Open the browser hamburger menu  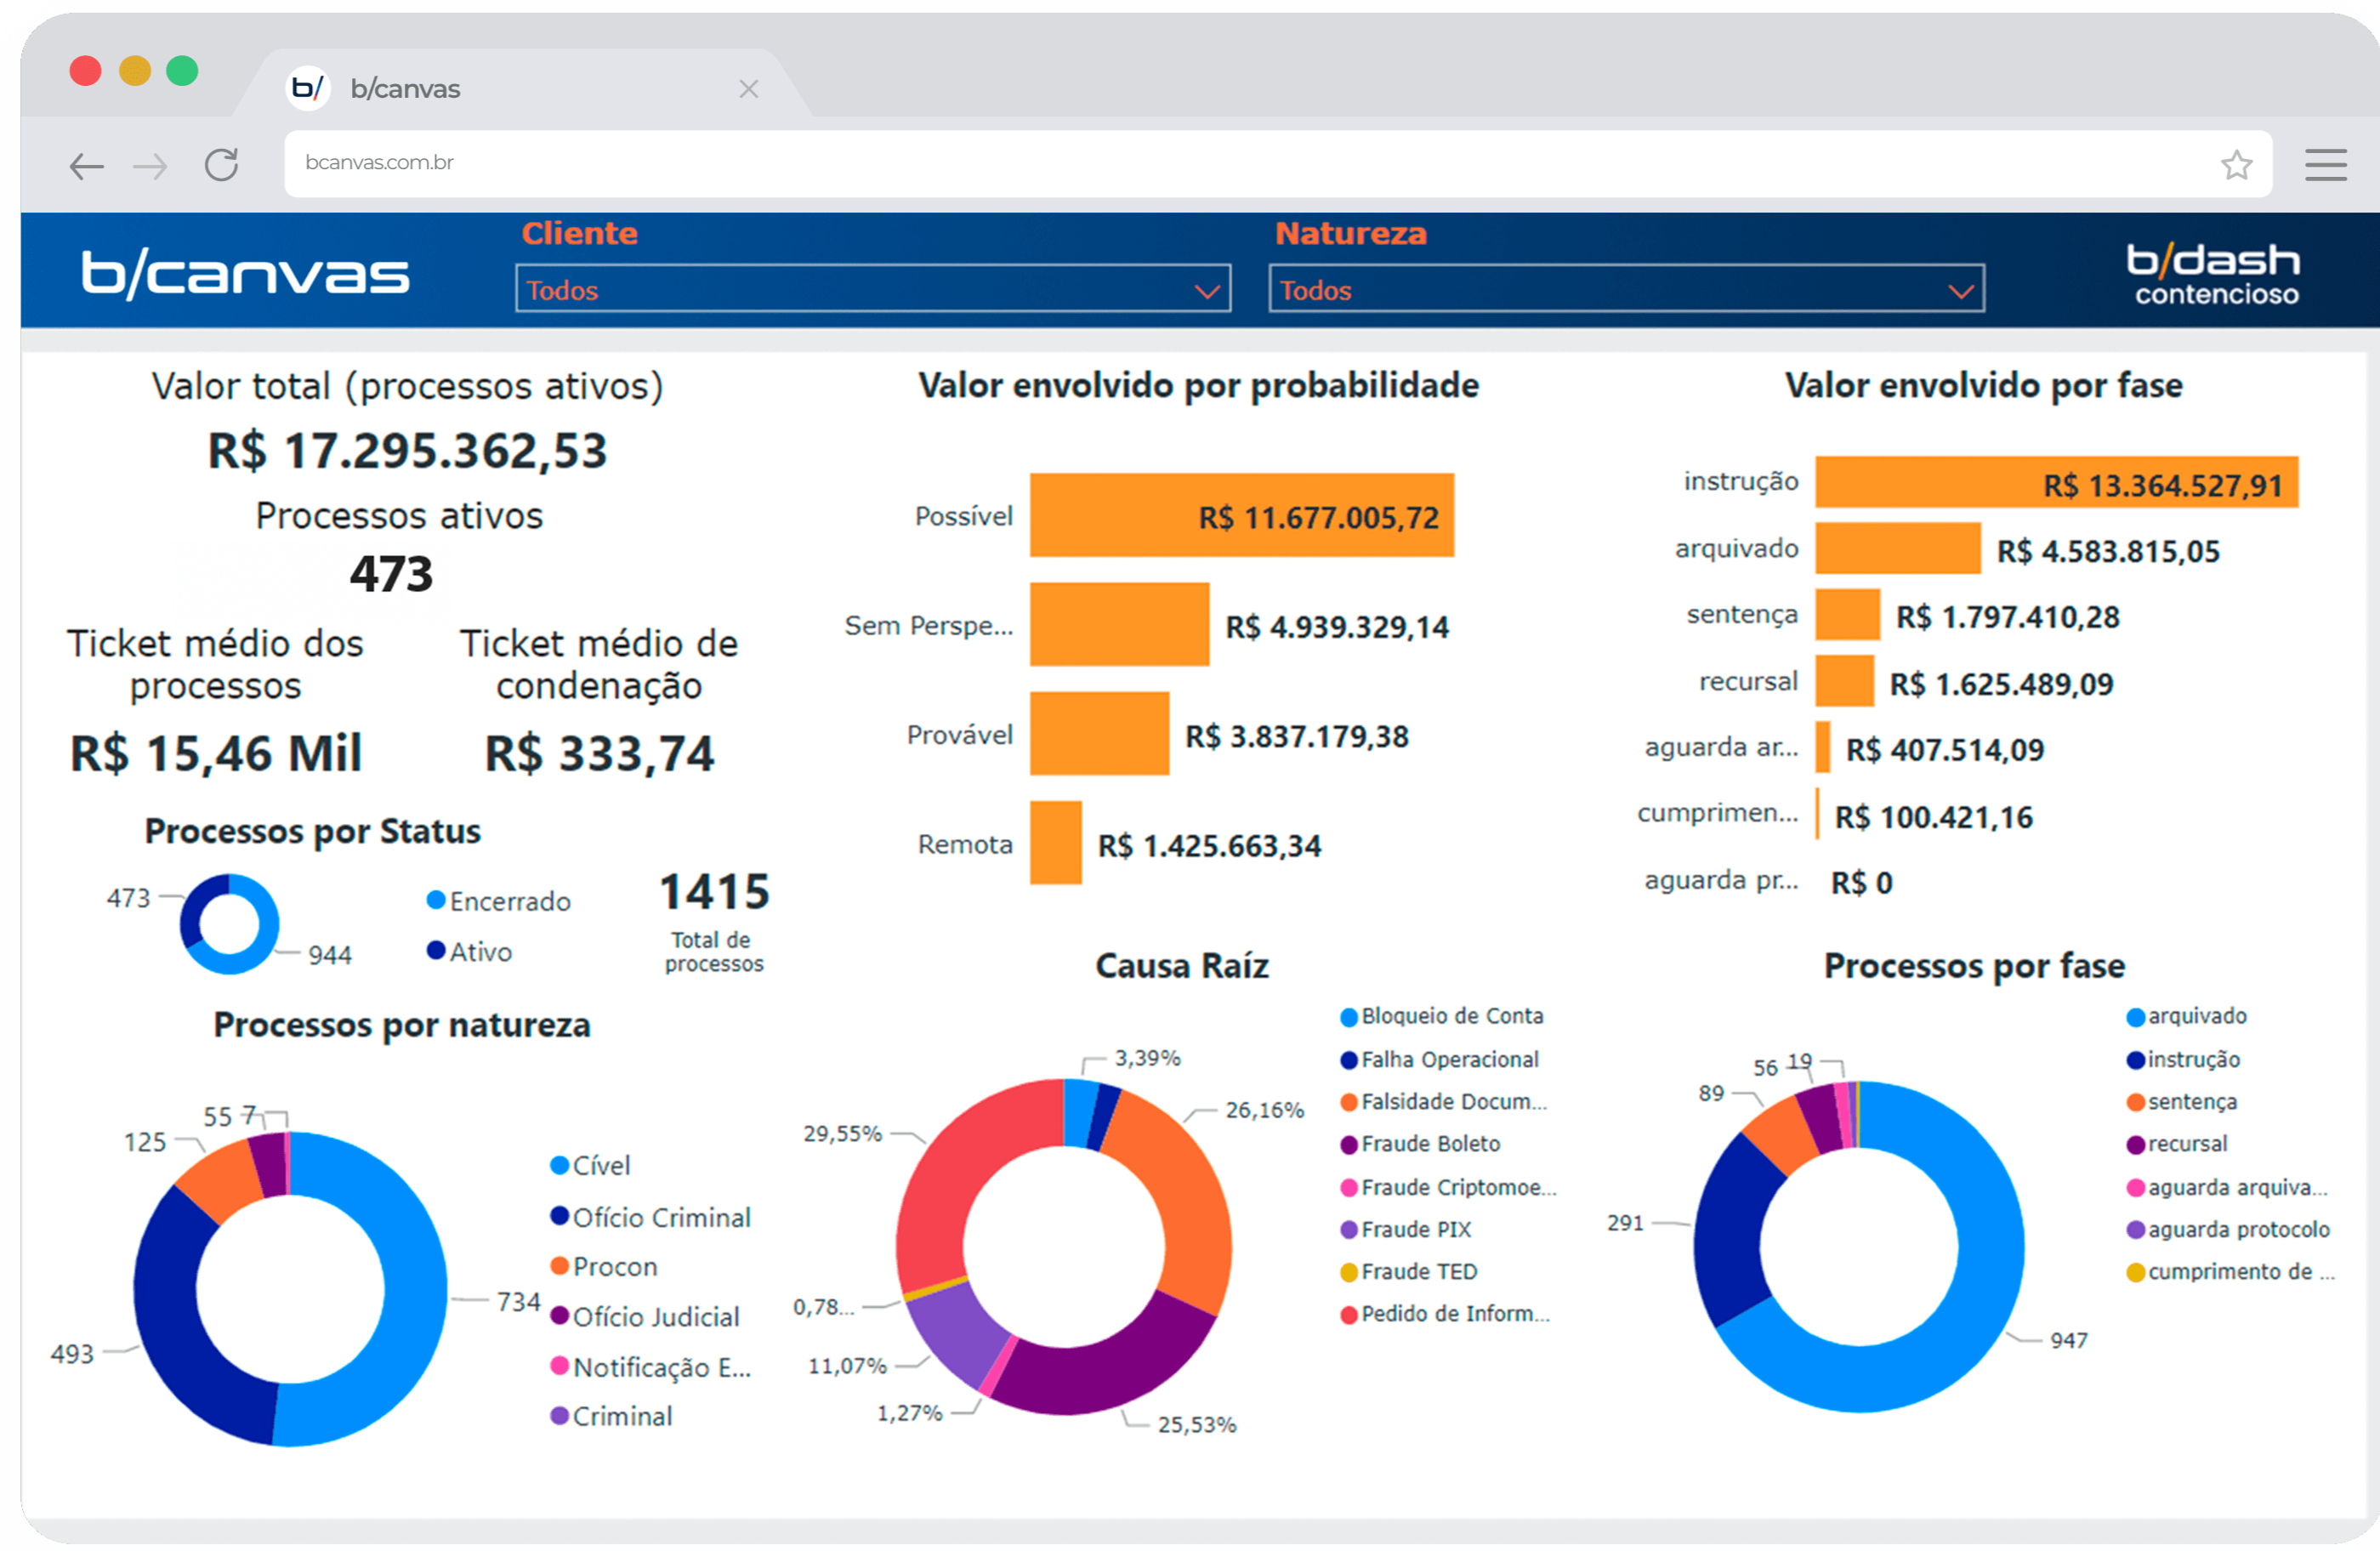coord(2325,165)
